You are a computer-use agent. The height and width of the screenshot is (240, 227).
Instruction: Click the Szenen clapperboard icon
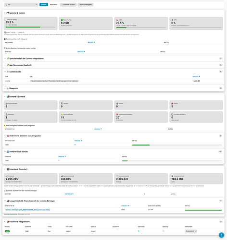click(117, 103)
